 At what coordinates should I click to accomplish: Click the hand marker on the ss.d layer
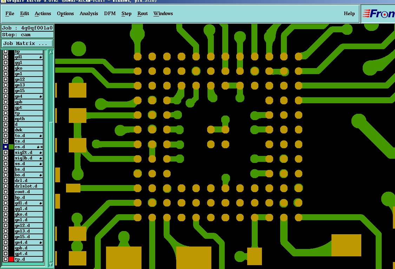click(41, 164)
